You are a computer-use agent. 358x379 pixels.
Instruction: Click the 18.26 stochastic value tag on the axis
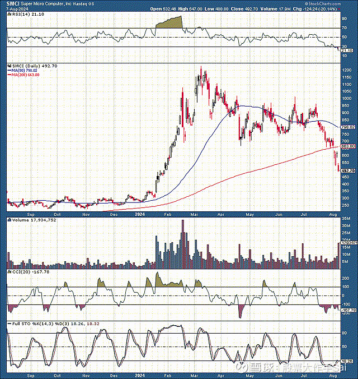click(x=347, y=362)
